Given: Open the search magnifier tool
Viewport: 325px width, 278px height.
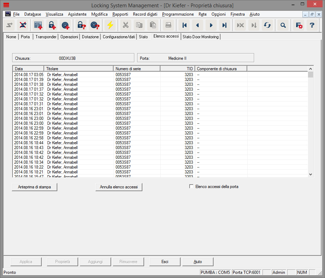Looking at the screenshot, I should tap(283, 25).
